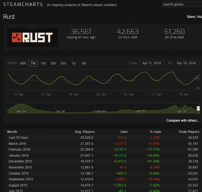Click the Last 30 Days row label
The image size is (202, 192).
pyautogui.click(x=18, y=138)
